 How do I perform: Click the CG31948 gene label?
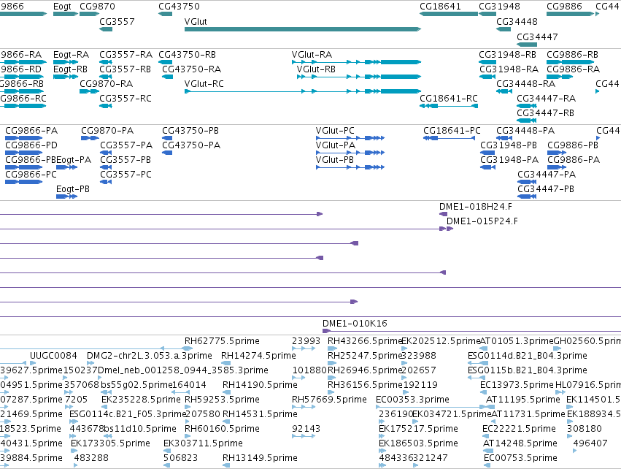coord(499,7)
